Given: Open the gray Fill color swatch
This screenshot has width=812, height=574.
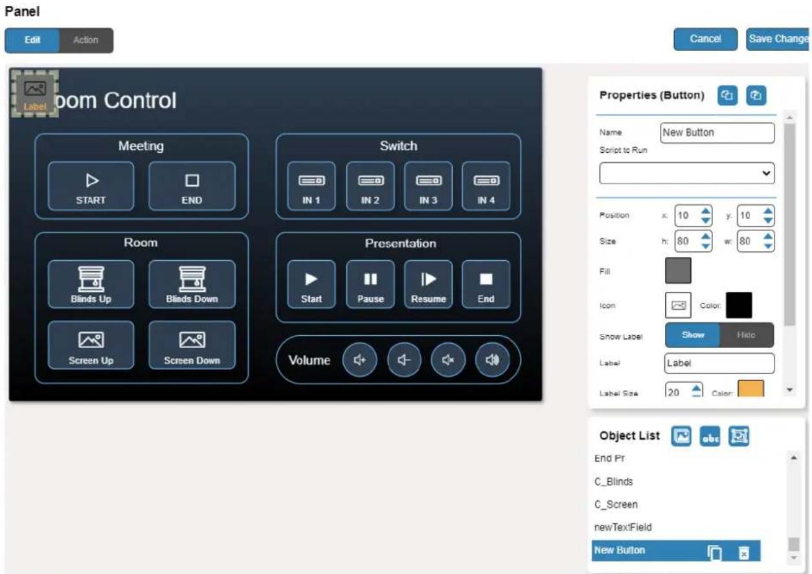Looking at the screenshot, I should click(678, 270).
